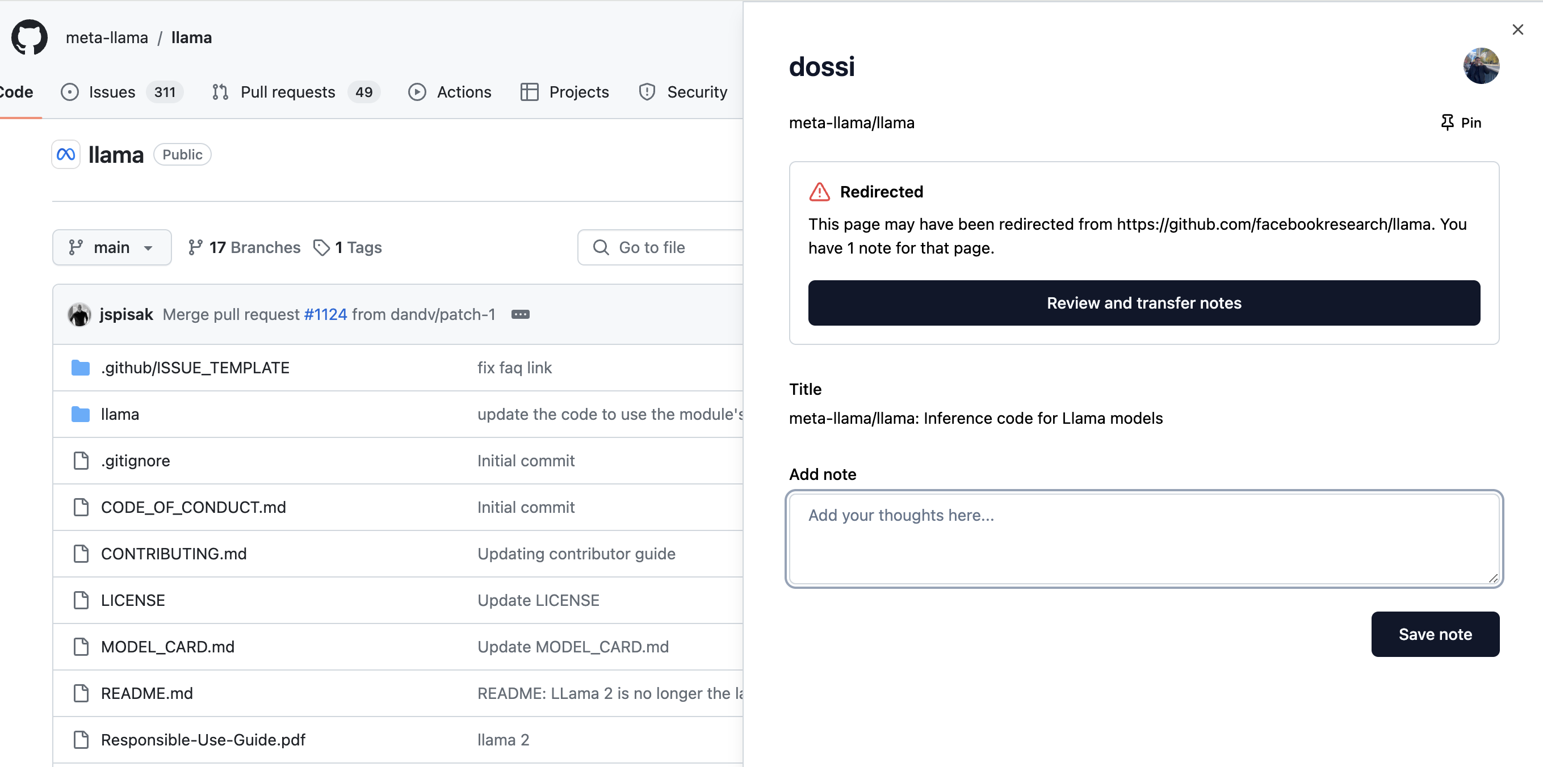Open the .gitignore file name
Viewport: 1543px width, 767px height.
(x=135, y=461)
